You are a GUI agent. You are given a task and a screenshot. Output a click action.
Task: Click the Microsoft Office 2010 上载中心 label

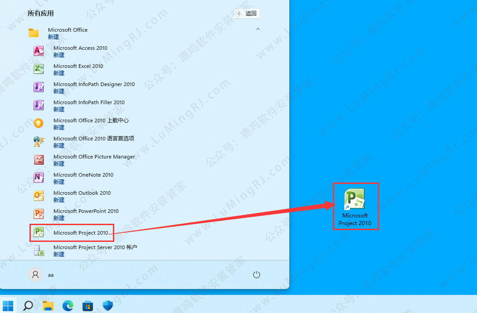click(x=91, y=120)
